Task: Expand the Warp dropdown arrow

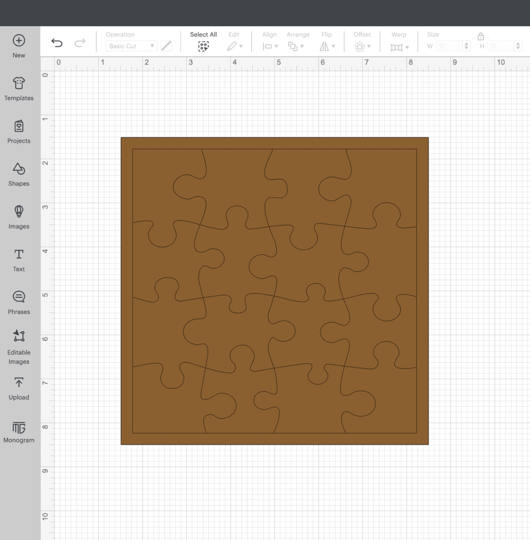Action: [x=407, y=47]
